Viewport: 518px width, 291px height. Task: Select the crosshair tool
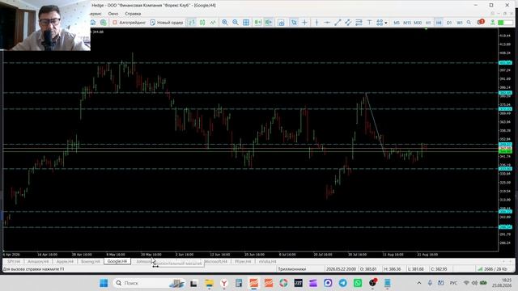(304, 23)
